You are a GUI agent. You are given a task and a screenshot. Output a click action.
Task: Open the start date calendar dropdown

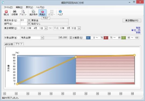tap(46, 28)
